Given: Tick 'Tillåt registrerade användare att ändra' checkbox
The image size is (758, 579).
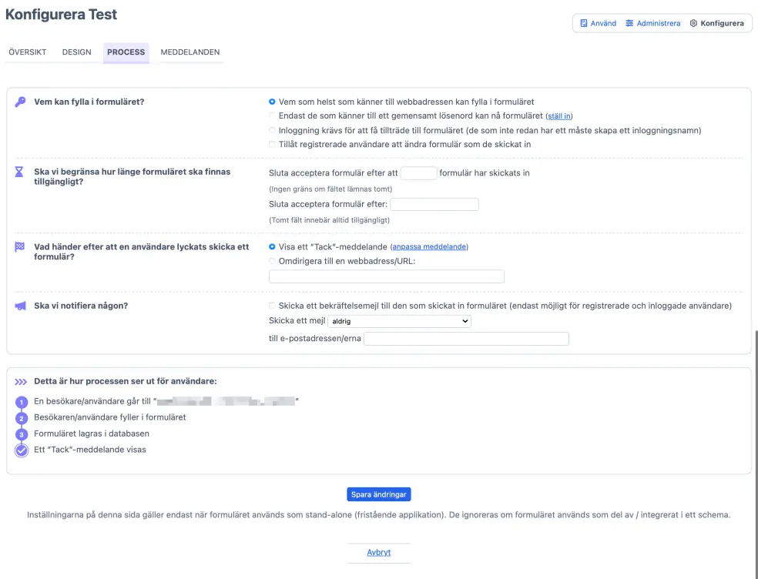Looking at the screenshot, I should click(272, 145).
